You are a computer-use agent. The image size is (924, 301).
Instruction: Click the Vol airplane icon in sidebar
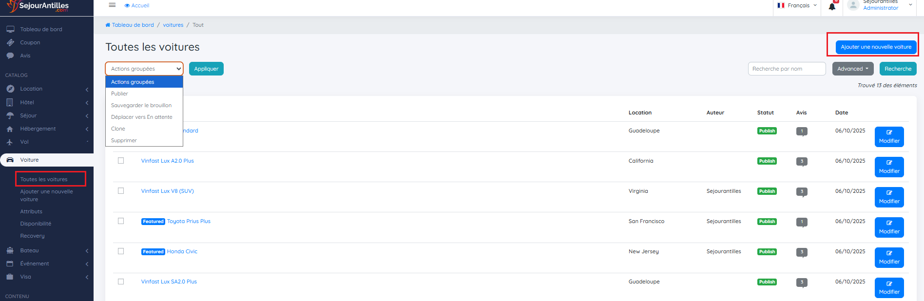pos(10,142)
